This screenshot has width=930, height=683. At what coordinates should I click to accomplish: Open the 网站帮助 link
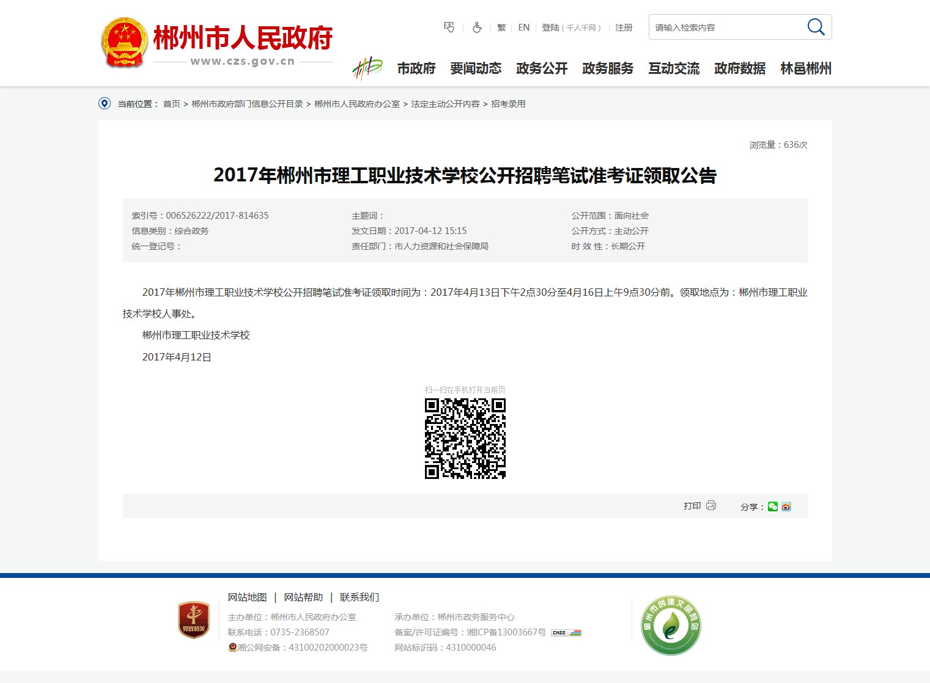click(303, 597)
